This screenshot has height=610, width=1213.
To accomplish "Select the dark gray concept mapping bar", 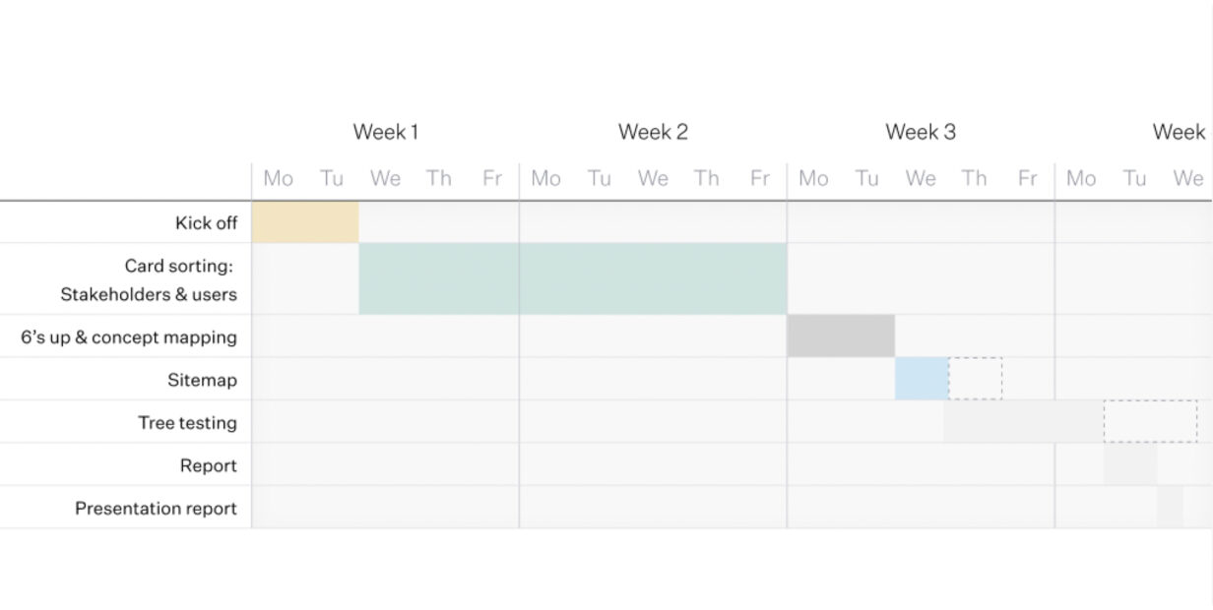I will tap(841, 336).
